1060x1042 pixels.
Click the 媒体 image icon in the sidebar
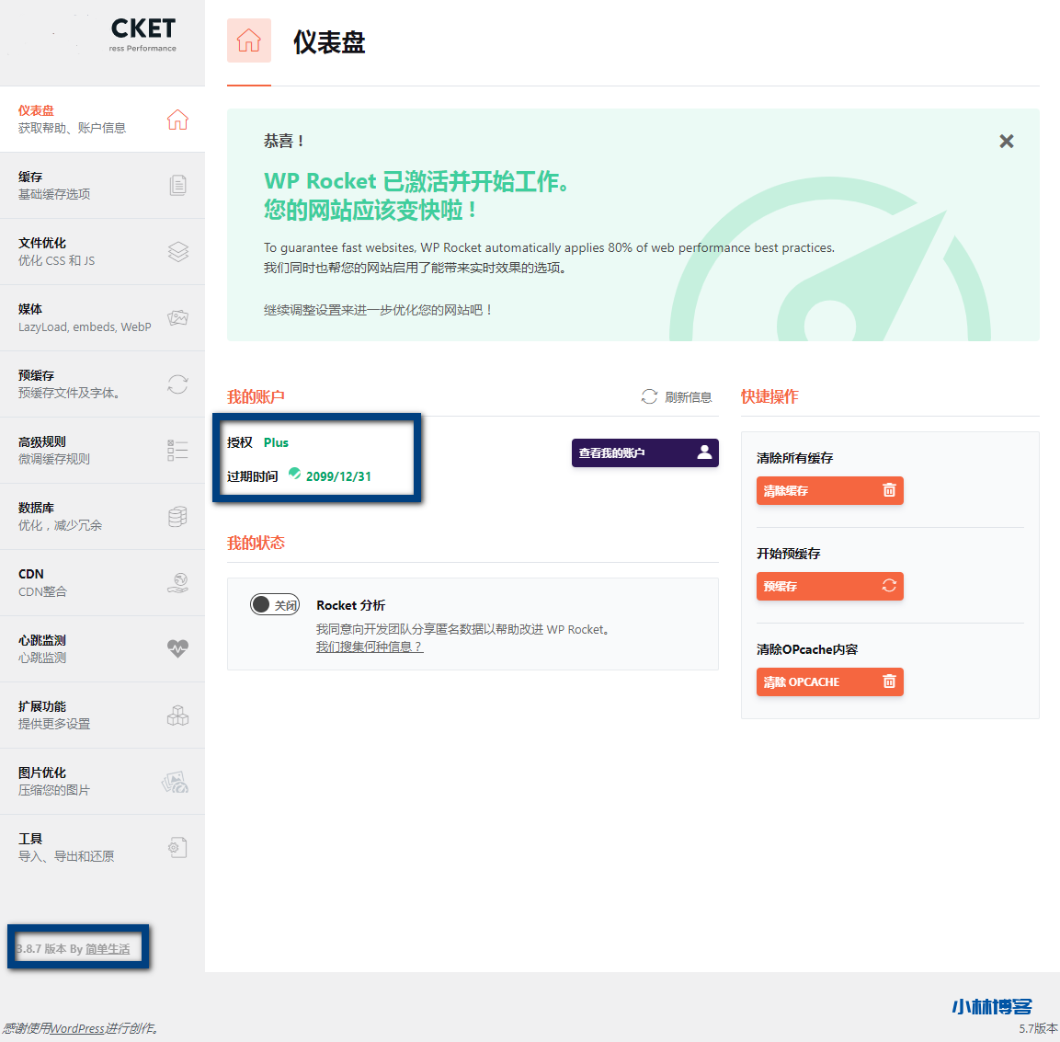click(177, 318)
